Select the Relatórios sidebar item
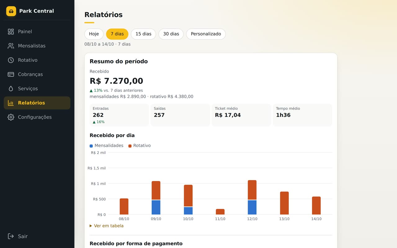 (x=37, y=103)
